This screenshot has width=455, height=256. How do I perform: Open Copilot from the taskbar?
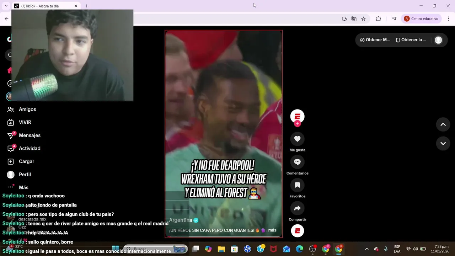[x=208, y=249]
